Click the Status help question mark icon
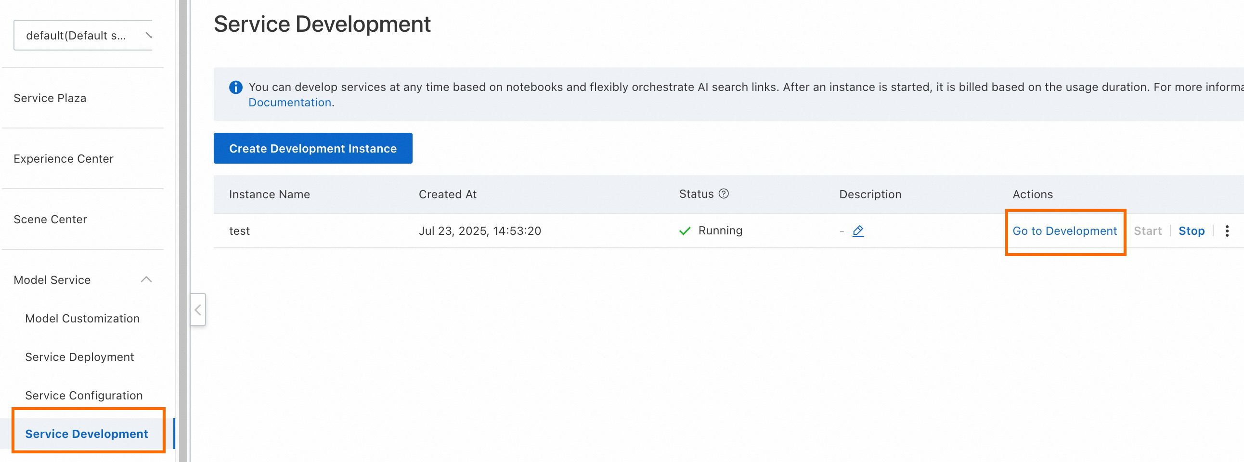This screenshot has height=462, width=1244. (x=724, y=193)
